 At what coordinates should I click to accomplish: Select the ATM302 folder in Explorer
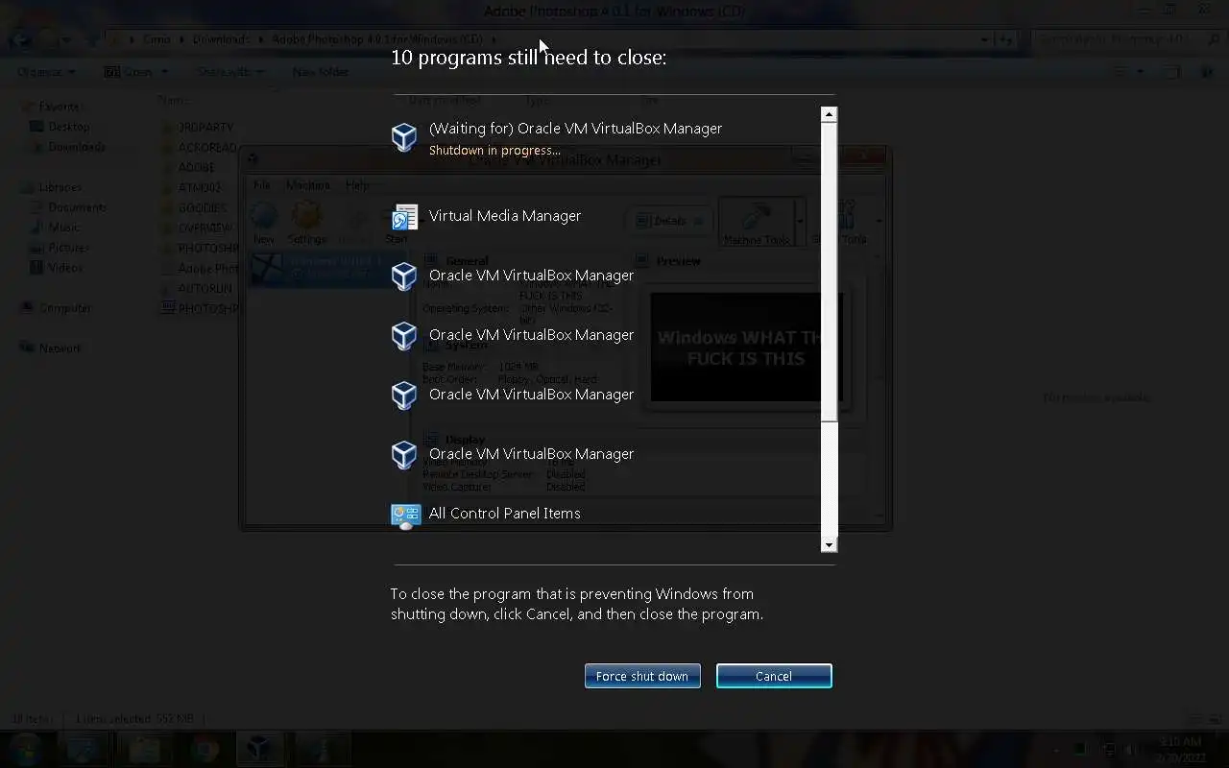pyautogui.click(x=191, y=187)
